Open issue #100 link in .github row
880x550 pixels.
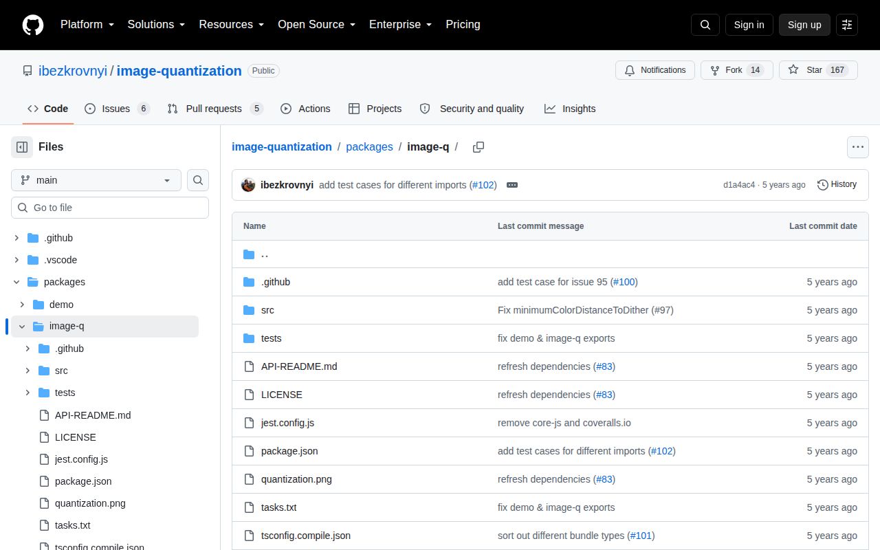click(x=624, y=282)
